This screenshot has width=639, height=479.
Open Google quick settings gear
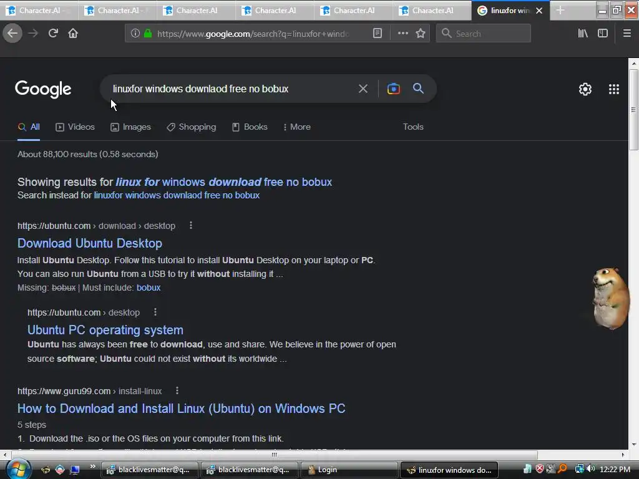tap(585, 89)
